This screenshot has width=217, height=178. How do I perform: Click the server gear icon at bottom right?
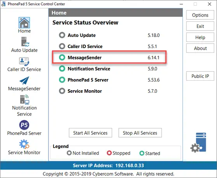(x=198, y=142)
